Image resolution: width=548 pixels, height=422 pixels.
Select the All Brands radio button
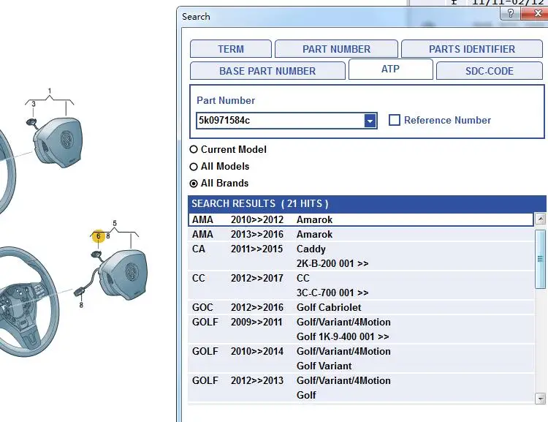point(194,184)
